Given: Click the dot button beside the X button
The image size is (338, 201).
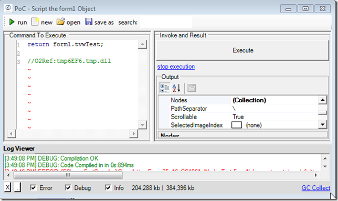Looking at the screenshot, I should [17, 187].
